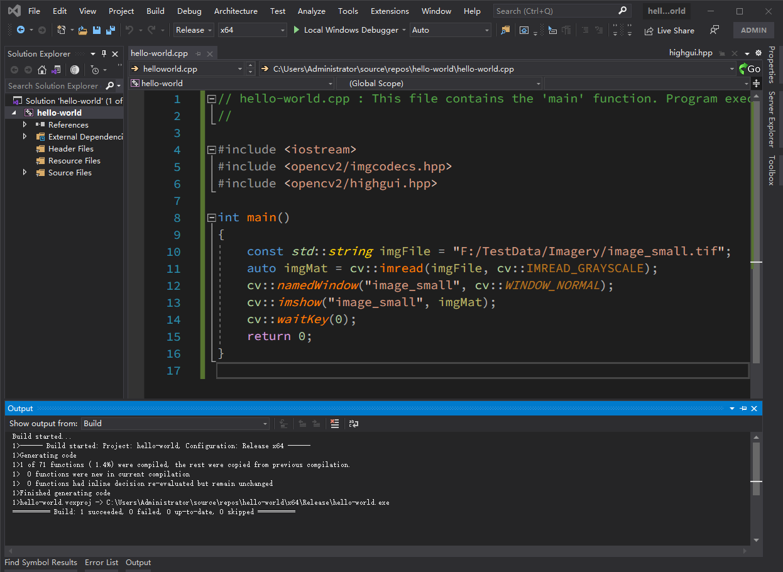Toggle auto hide pin on Solution Explorer
The image size is (783, 572).
104,53
